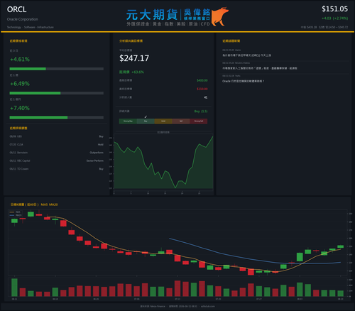Image resolution: width=355 pixels, height=311 pixels.
Task: Click the $400.00 highest target price
Action: point(202,80)
